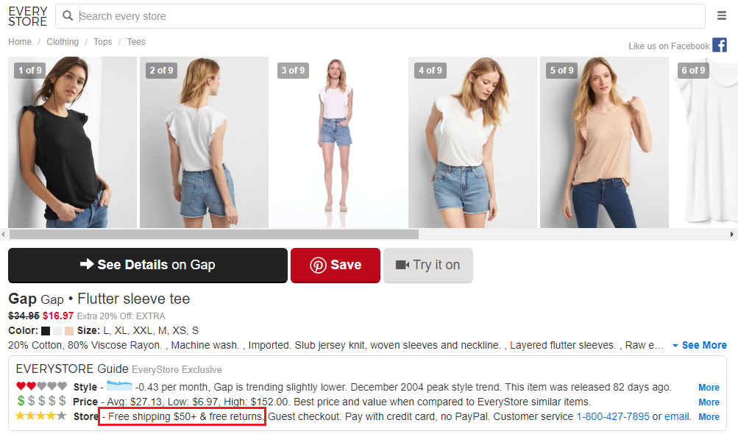Open product image 2 of 9

click(204, 142)
